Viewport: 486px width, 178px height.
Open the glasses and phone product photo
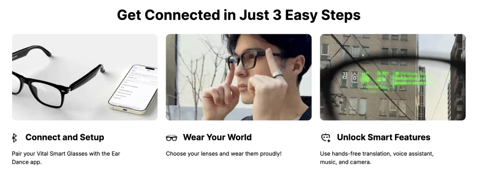click(85, 77)
